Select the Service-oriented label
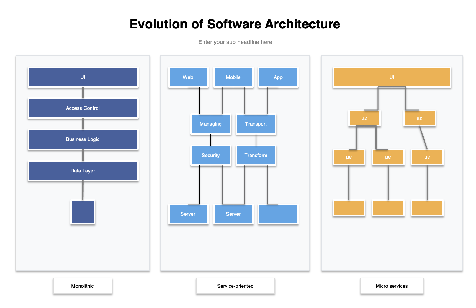 point(235,286)
